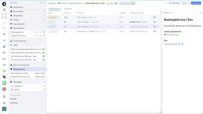Open restaurant-service code reviews icon

tap(44, 36)
